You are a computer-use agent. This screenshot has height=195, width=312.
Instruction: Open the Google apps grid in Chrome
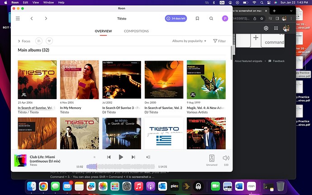(x=276, y=29)
